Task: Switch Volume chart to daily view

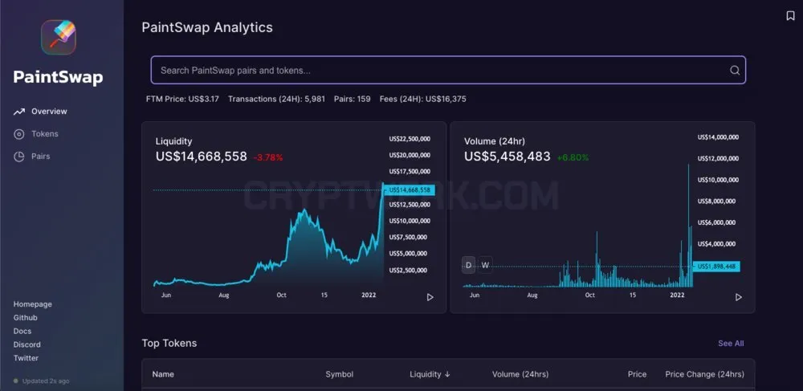Action: (469, 265)
